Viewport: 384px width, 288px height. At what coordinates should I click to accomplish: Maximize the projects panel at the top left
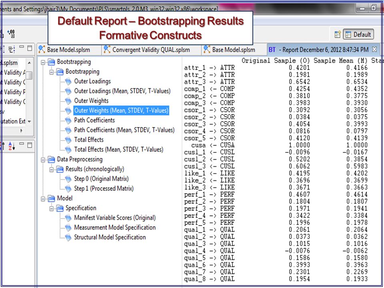[30, 48]
